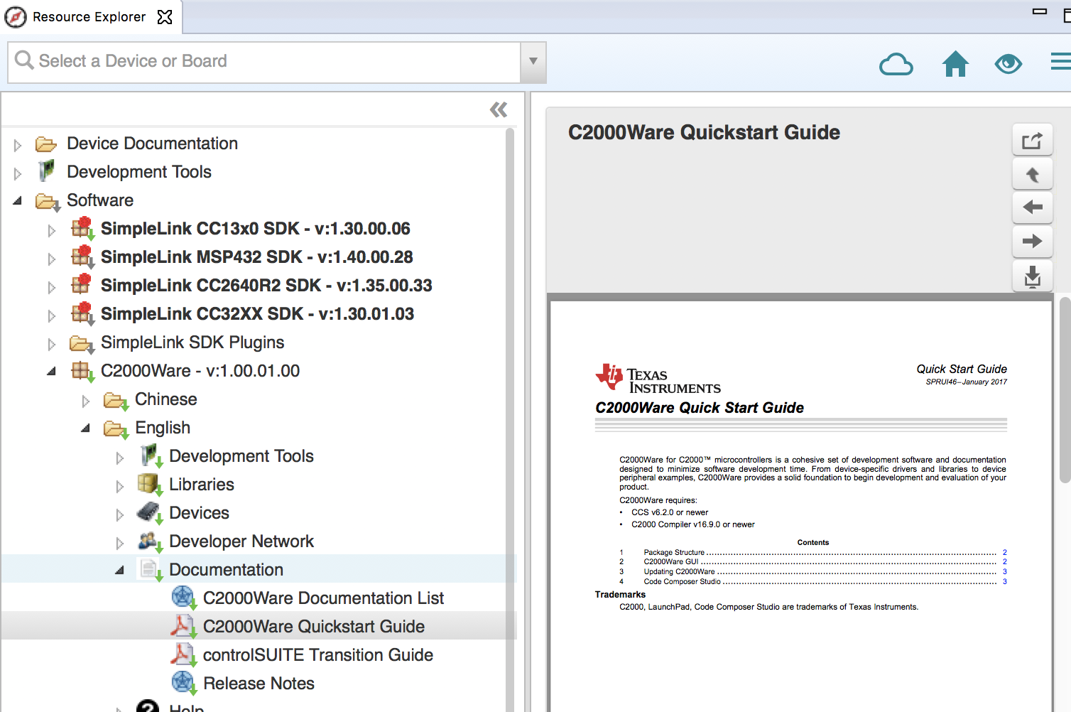Screen dimensions: 1071x712
Task: Click the Quickstart Guide PDF icon
Action: (x=183, y=626)
